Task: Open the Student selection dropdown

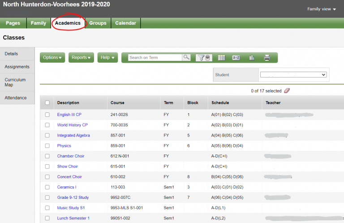Action: click(293, 75)
